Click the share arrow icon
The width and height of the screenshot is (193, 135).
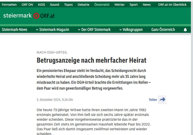click(x=162, y=100)
